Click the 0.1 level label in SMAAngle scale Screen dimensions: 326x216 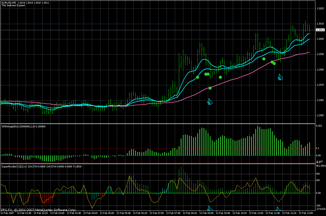318,148
